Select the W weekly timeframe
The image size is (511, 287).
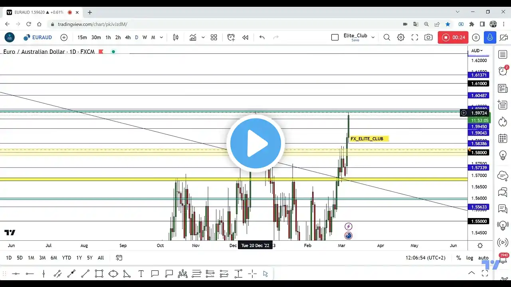point(145,37)
